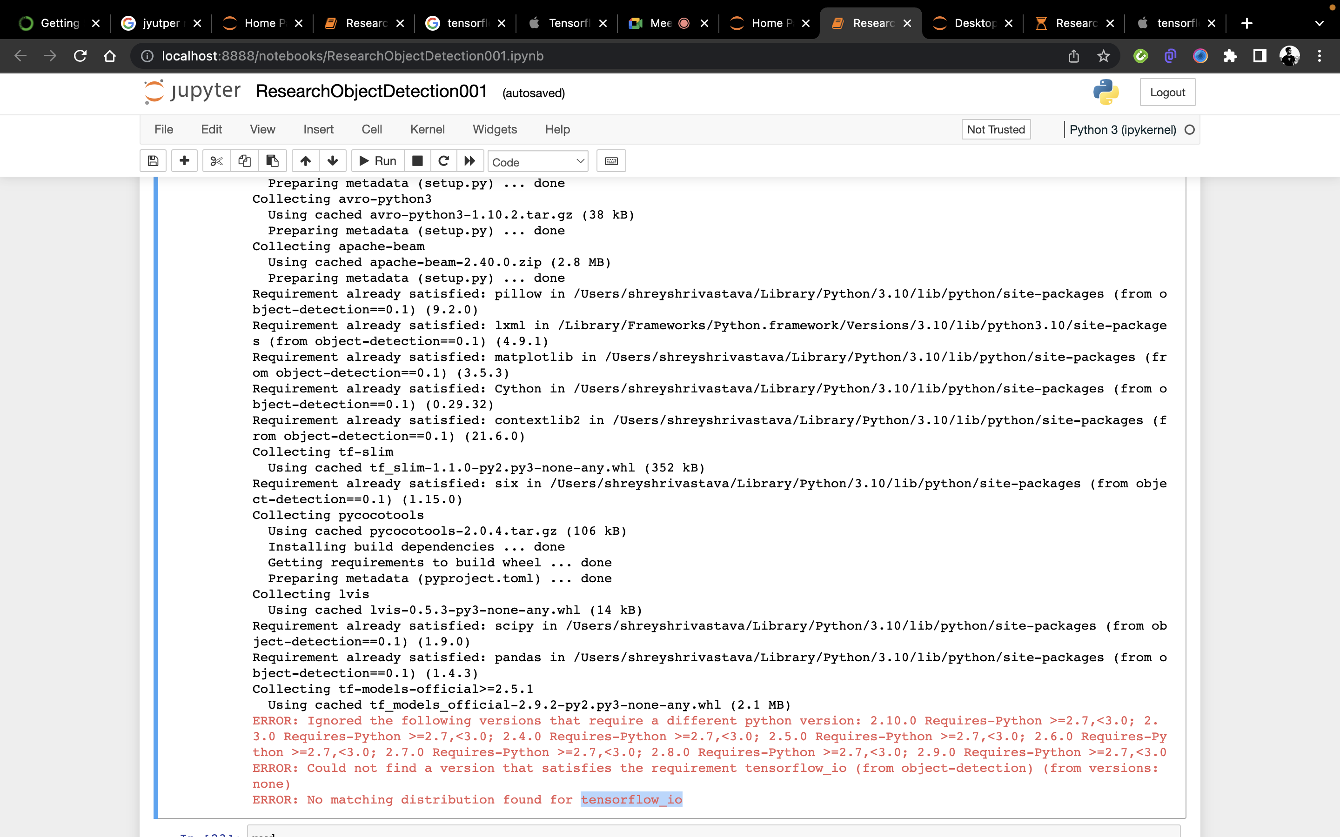Insert cell below with plus icon
The height and width of the screenshot is (837, 1340).
[x=184, y=161]
